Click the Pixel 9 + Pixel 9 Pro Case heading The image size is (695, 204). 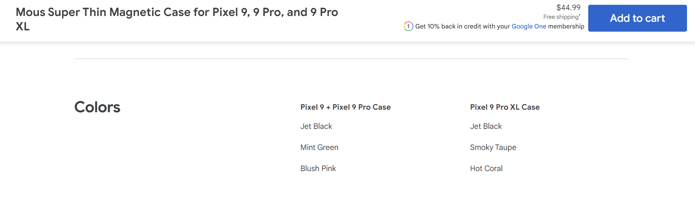pyautogui.click(x=345, y=107)
